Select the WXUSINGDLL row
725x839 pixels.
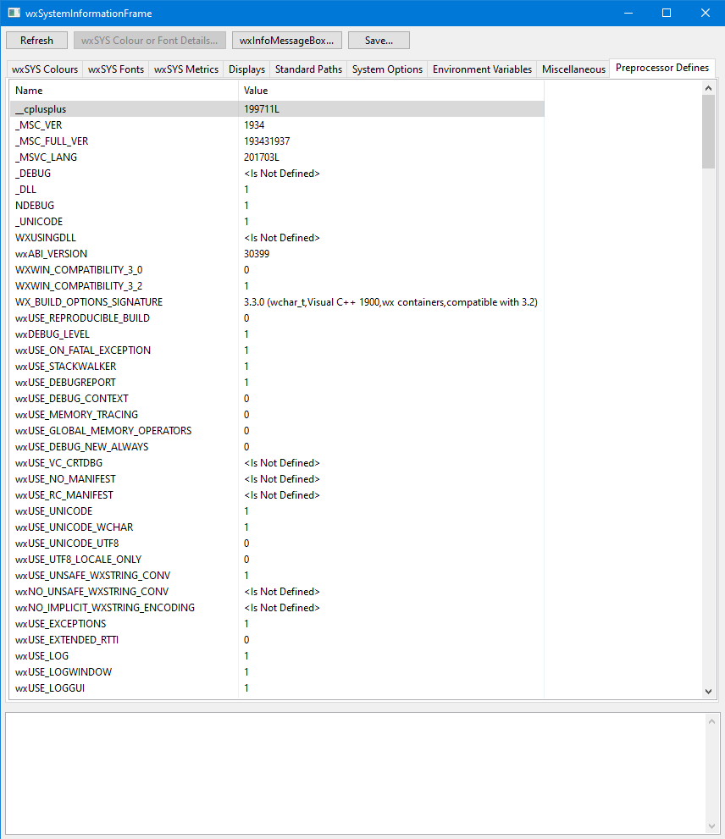click(x=277, y=238)
